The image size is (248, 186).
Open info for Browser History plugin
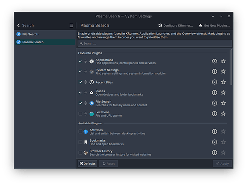pyautogui.click(x=214, y=153)
